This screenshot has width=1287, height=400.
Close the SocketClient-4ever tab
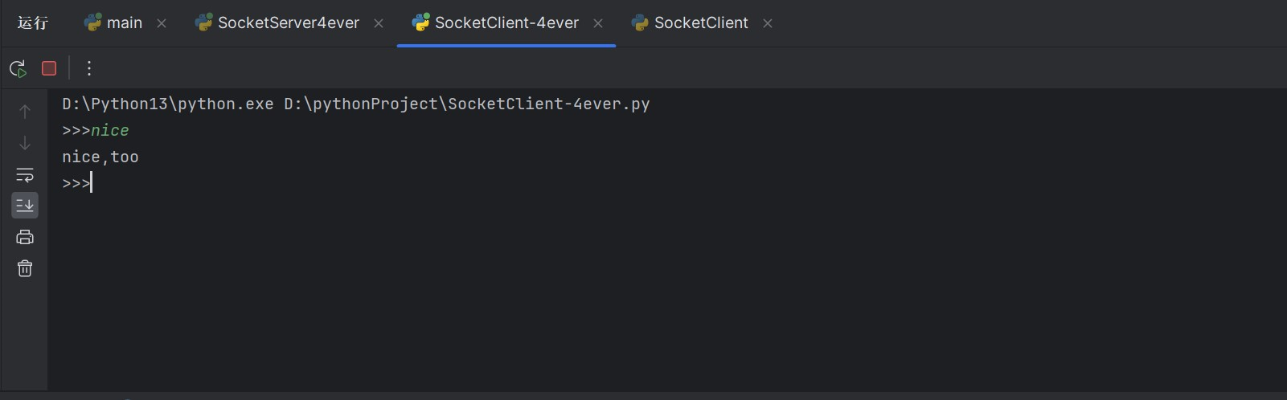[598, 23]
